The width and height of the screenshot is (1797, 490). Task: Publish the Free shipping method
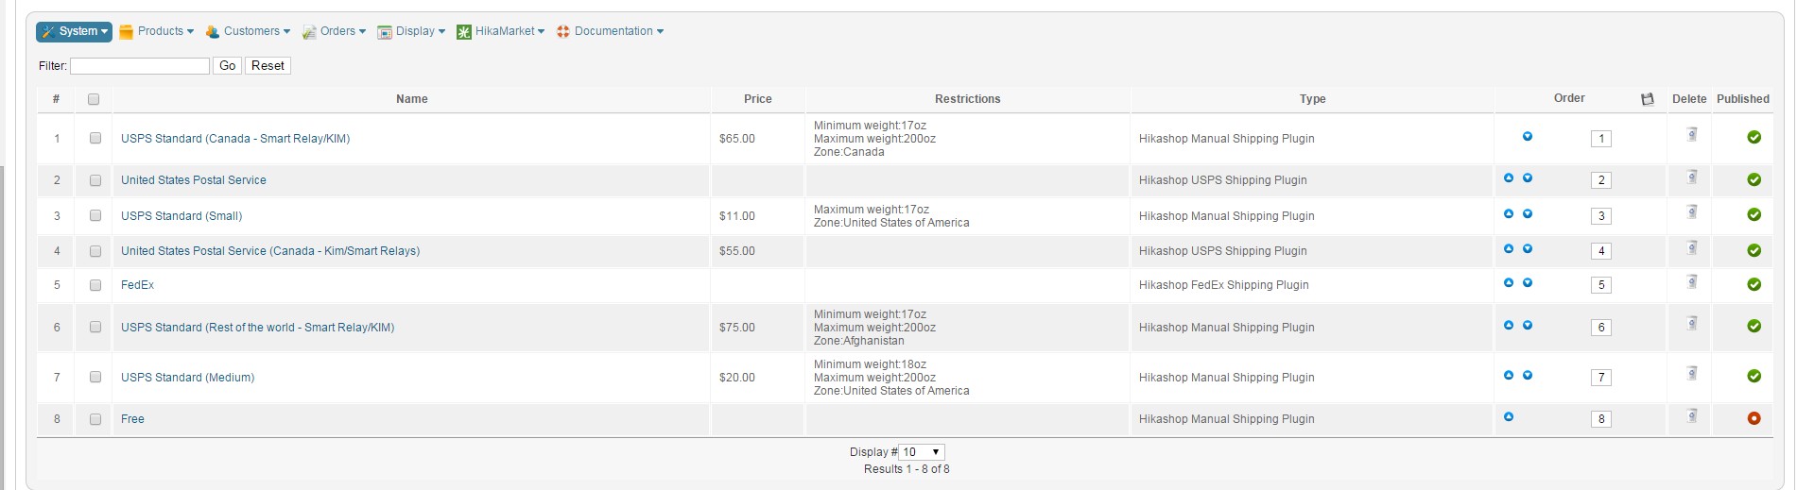(1754, 418)
